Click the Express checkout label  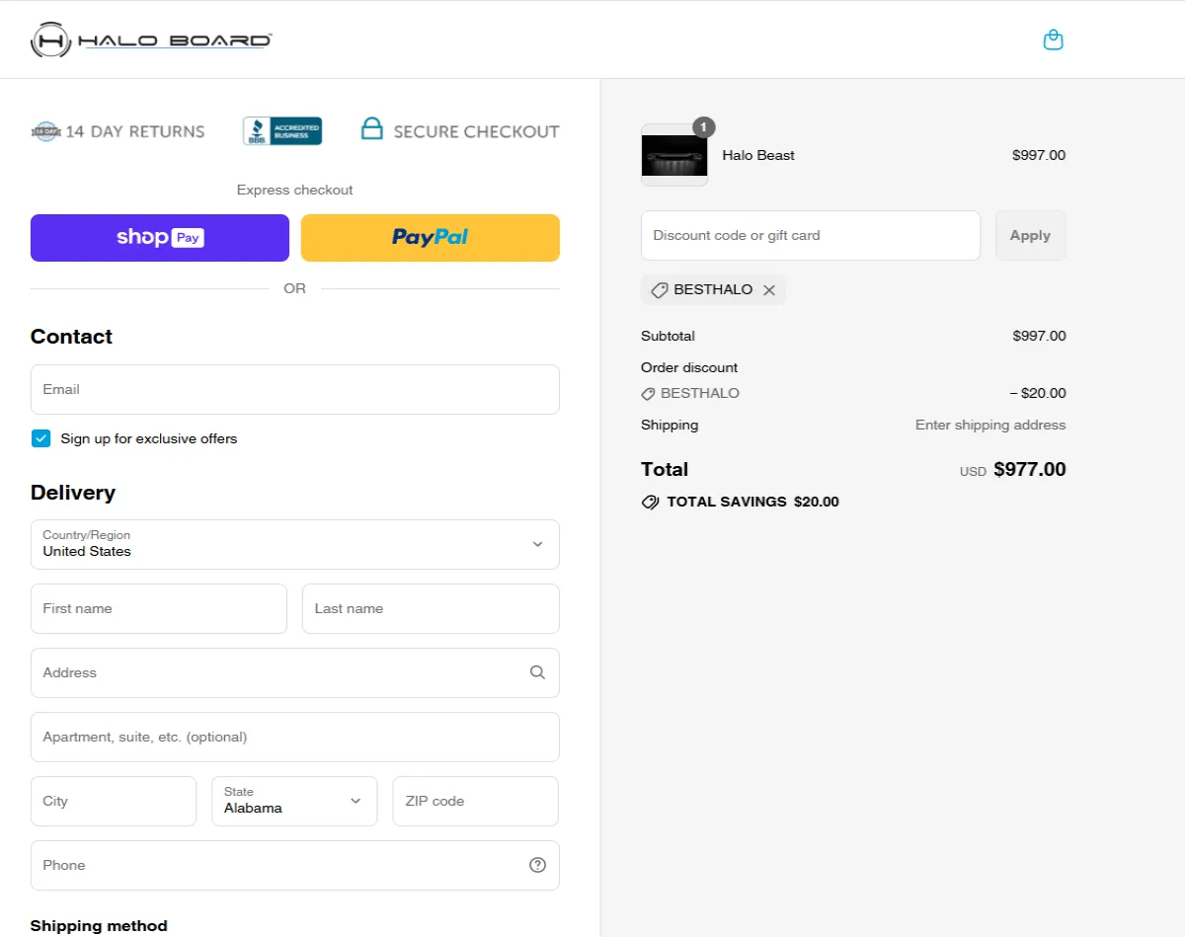[295, 190]
